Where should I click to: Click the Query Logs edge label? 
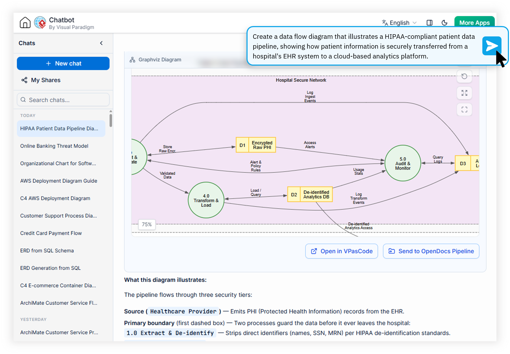[438, 159]
